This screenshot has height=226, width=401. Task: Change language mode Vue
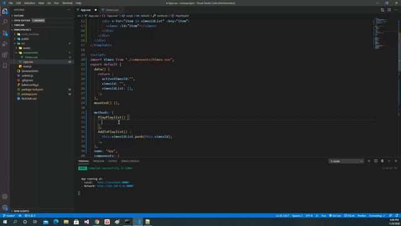coord(323,216)
